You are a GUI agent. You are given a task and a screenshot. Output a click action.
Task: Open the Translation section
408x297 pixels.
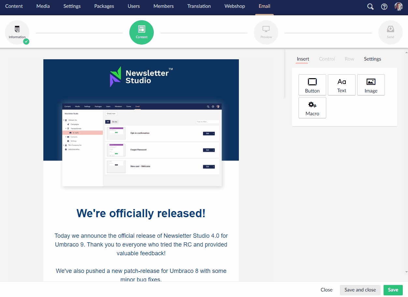[199, 6]
